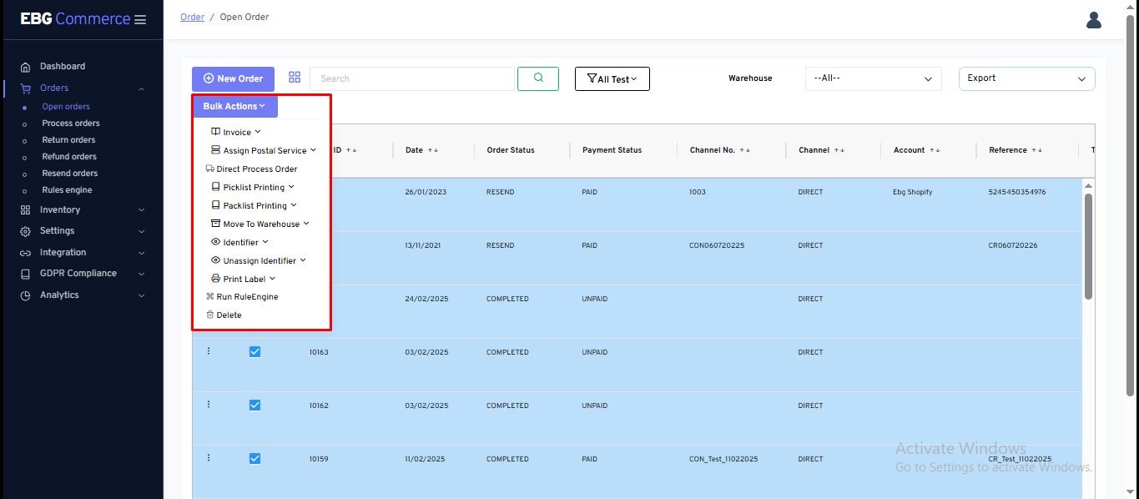Viewport: 1139px width, 499px height.
Task: Uncheck the checkbox for order 10162
Action: click(255, 405)
